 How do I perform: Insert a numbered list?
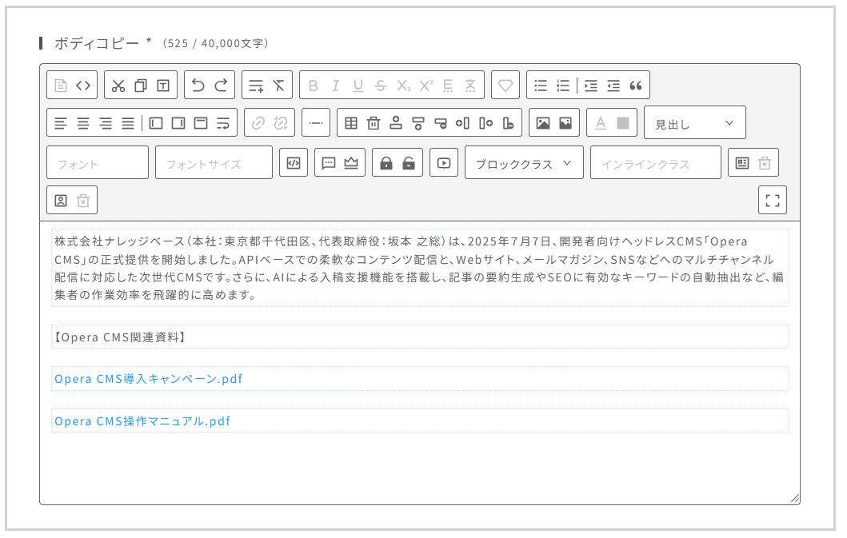coord(563,86)
